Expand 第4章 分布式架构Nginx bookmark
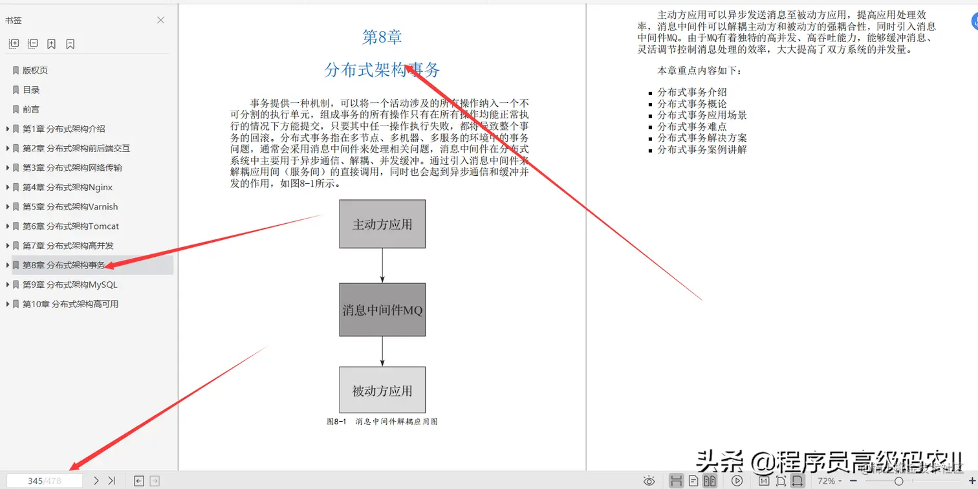Screen dimensions: 978x489 pyautogui.click(x=7, y=187)
